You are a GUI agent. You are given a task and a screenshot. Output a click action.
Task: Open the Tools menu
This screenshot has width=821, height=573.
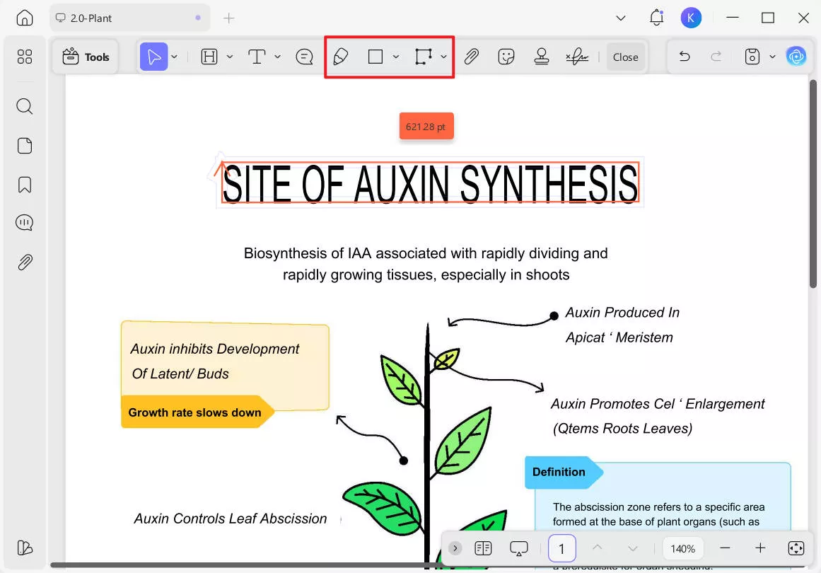click(85, 57)
